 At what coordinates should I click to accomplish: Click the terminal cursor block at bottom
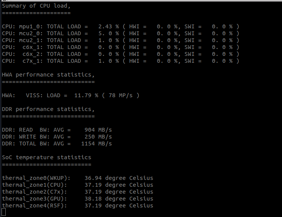pos(3,212)
